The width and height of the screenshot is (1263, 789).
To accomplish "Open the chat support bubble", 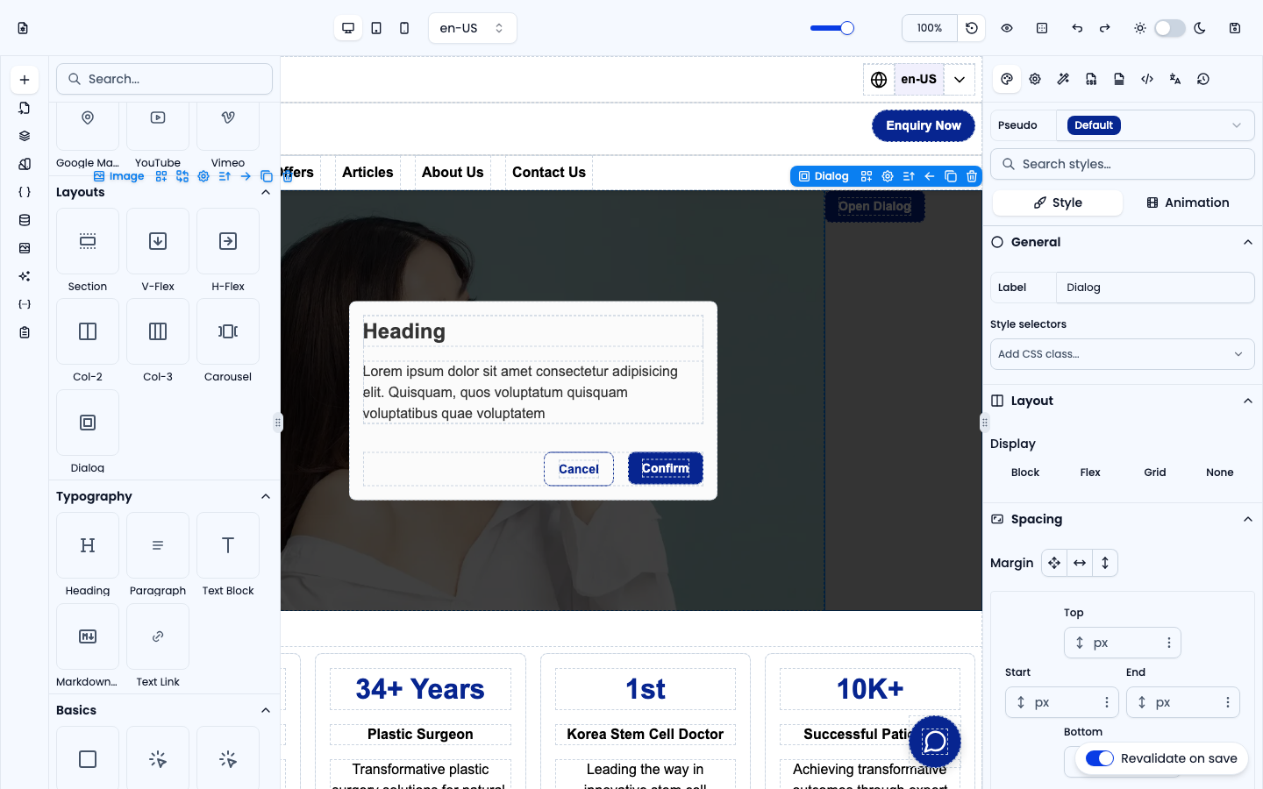I will (x=935, y=742).
